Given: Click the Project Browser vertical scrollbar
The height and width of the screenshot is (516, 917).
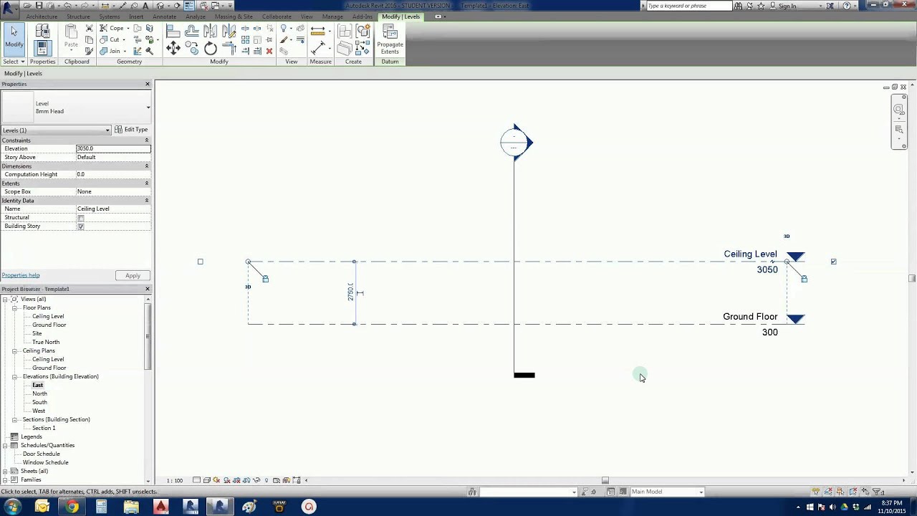Looking at the screenshot, I should coord(148,337).
